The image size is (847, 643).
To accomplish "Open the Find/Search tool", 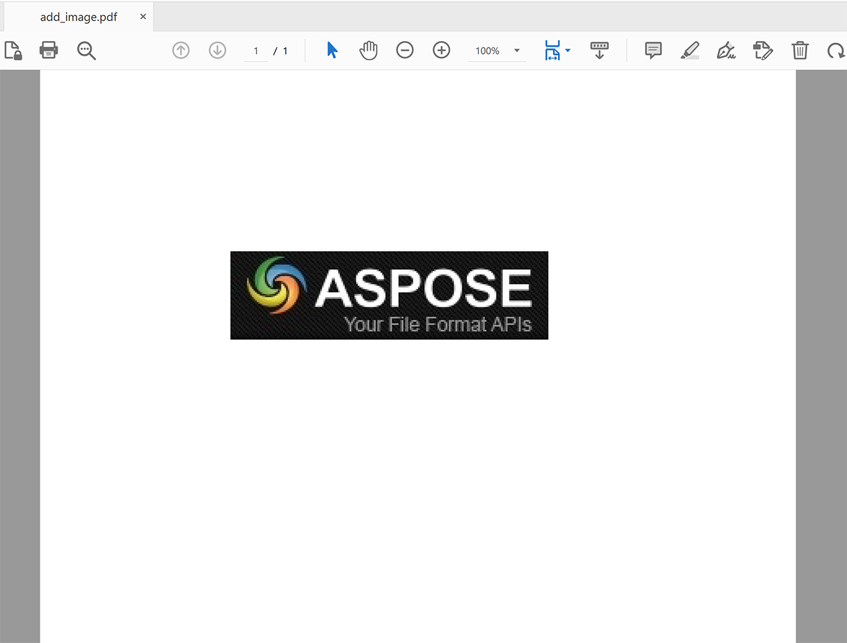I will [86, 50].
